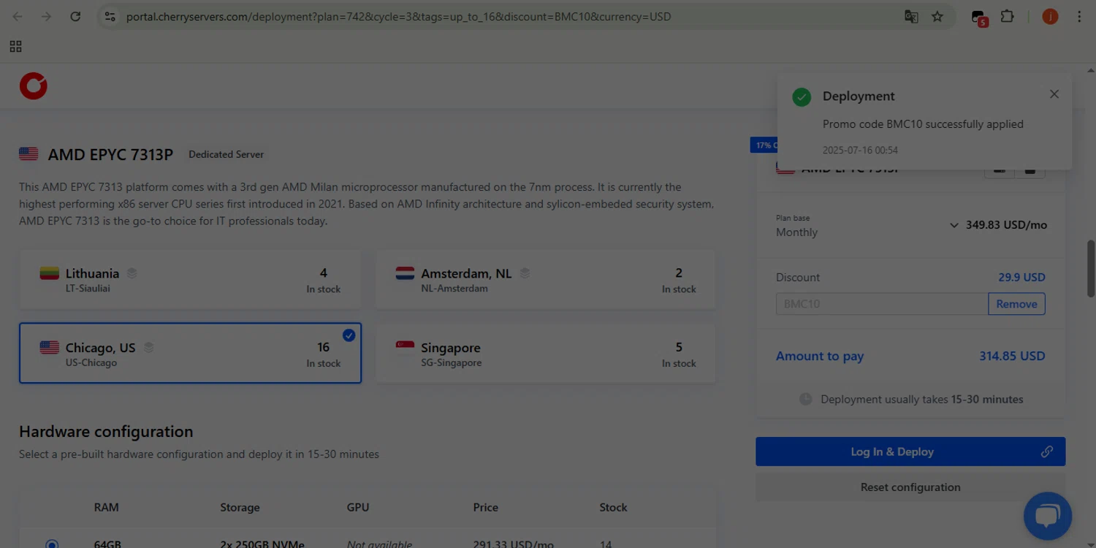Select the Singapore location card

point(546,353)
